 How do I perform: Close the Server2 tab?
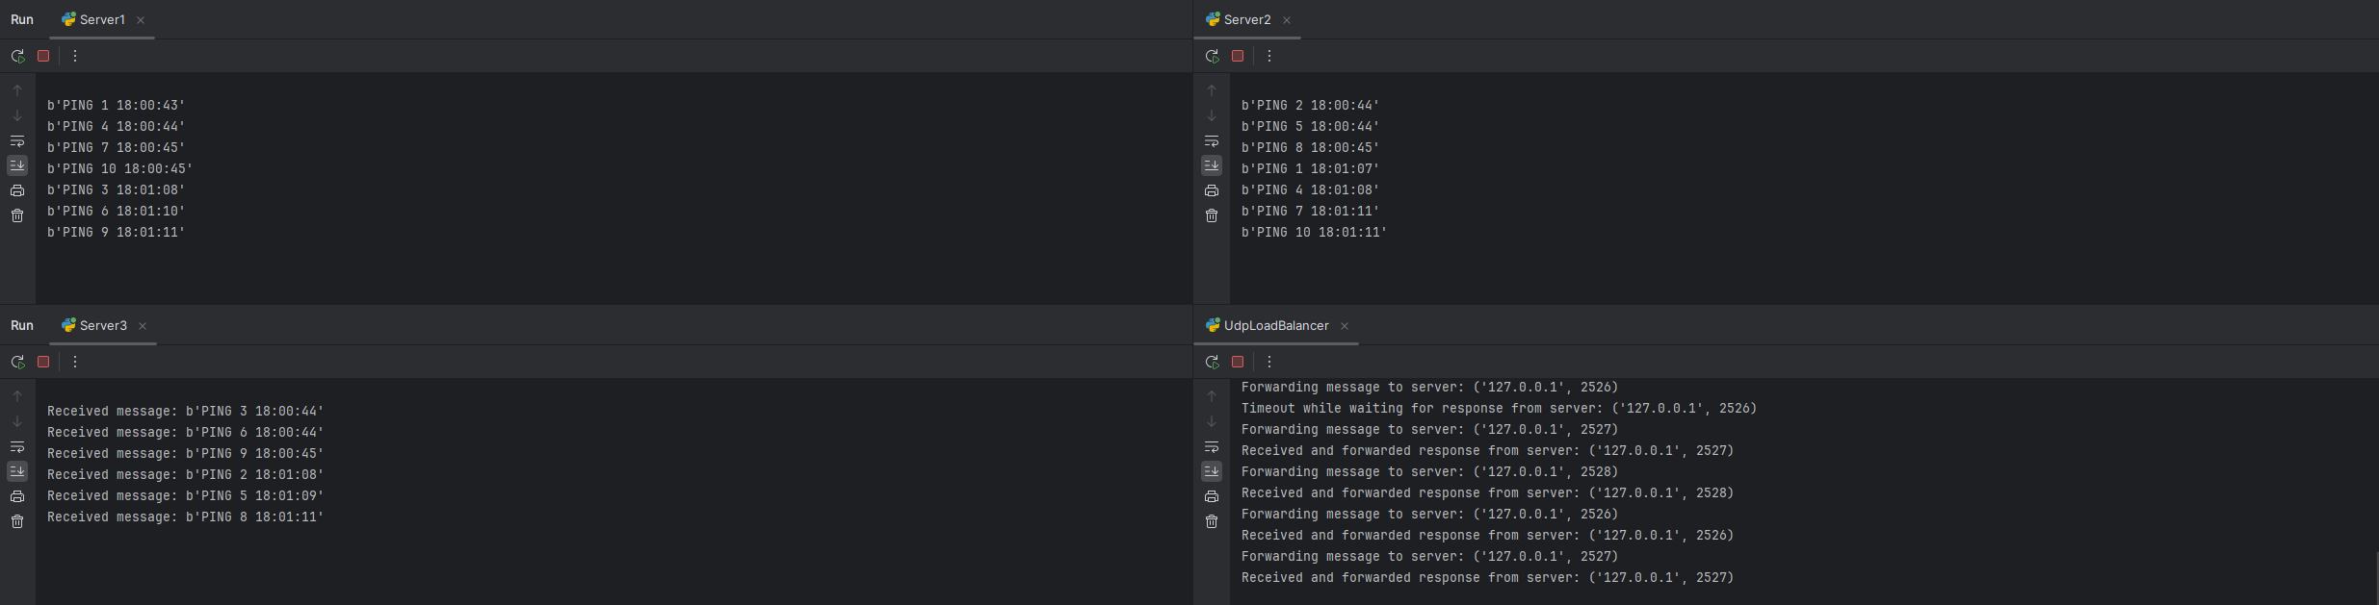1287,20
